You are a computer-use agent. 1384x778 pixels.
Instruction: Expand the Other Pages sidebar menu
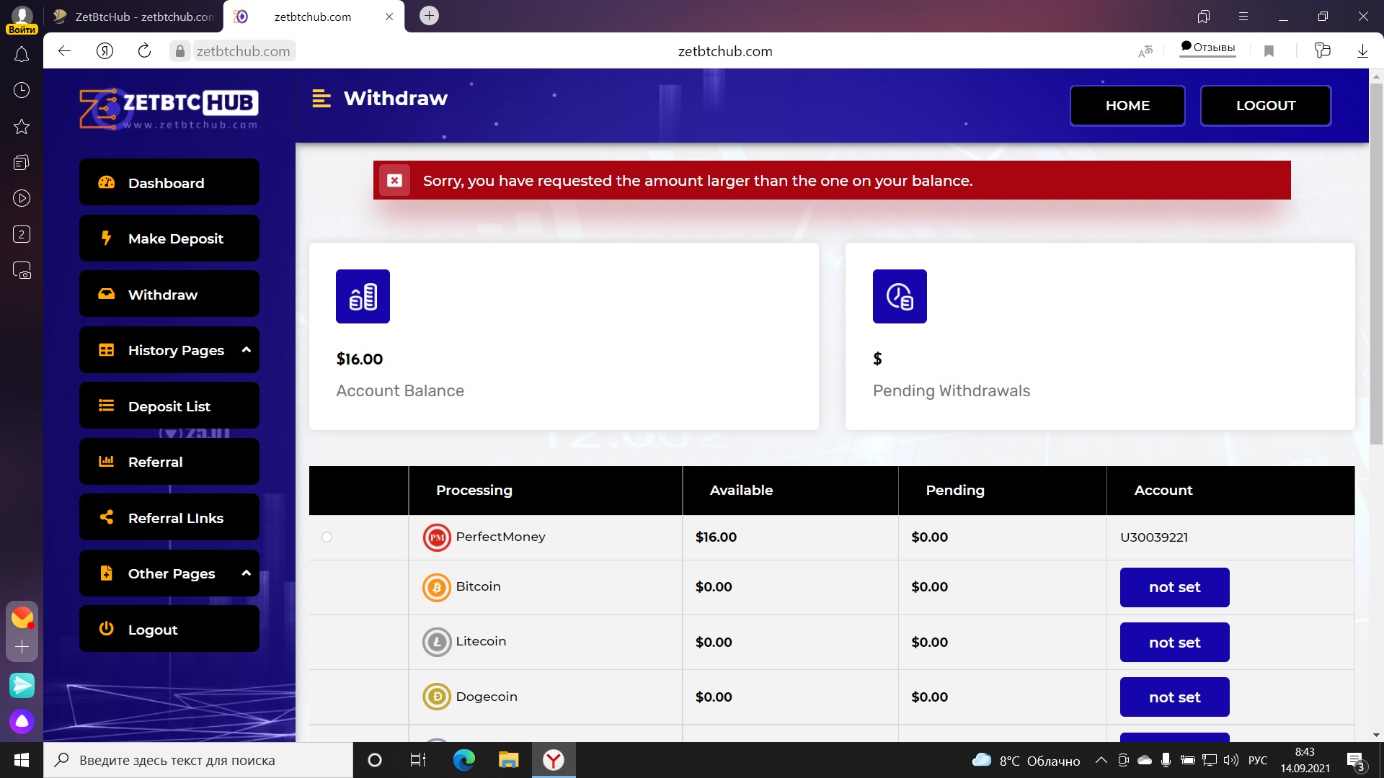(x=169, y=573)
